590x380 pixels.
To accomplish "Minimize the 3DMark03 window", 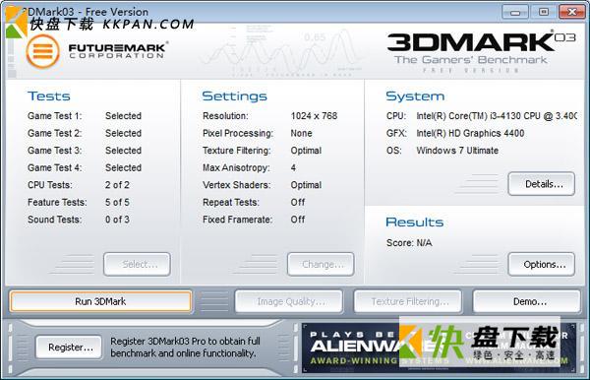I will click(x=514, y=12).
